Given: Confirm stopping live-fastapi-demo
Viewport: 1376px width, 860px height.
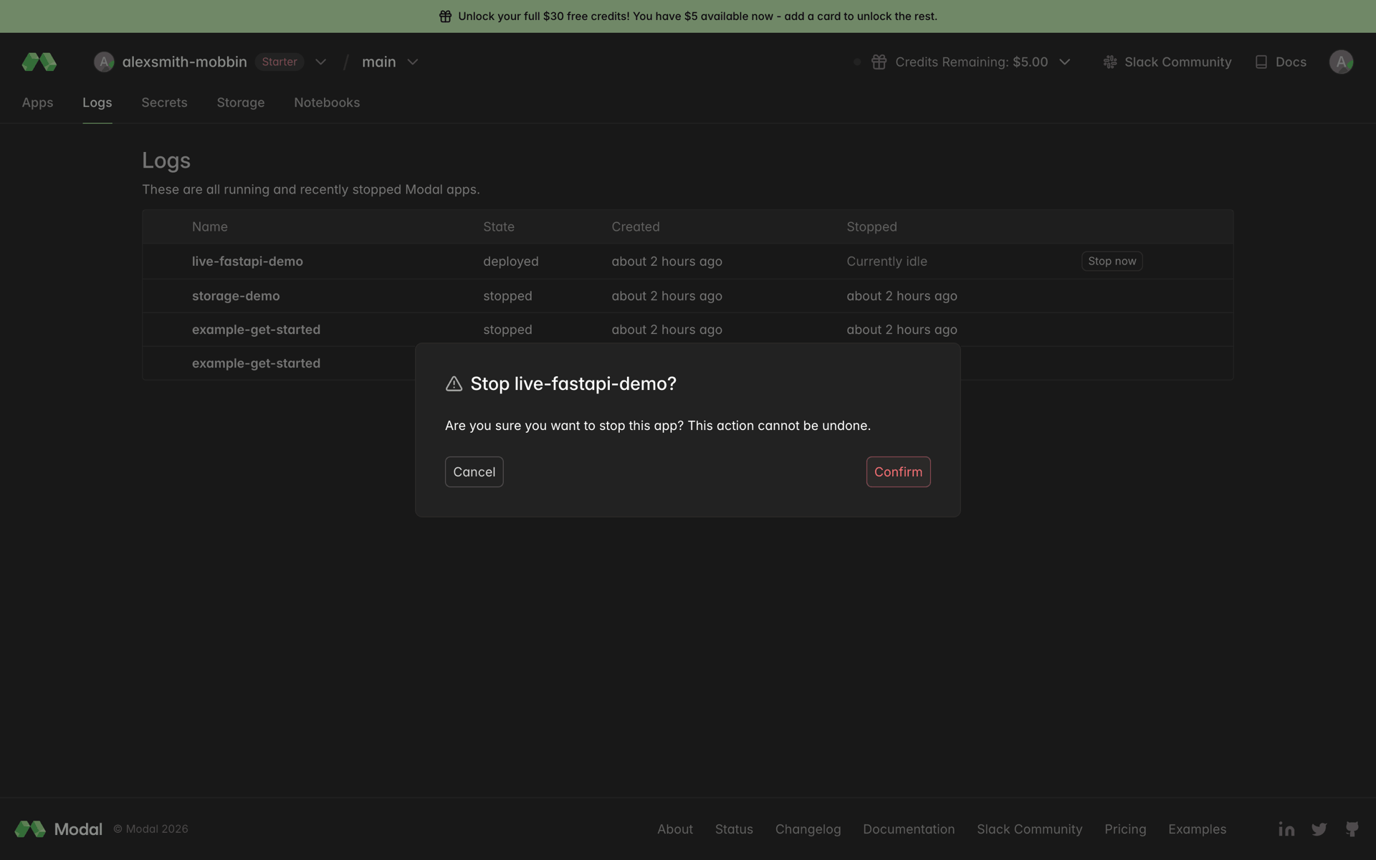Looking at the screenshot, I should 898,472.
